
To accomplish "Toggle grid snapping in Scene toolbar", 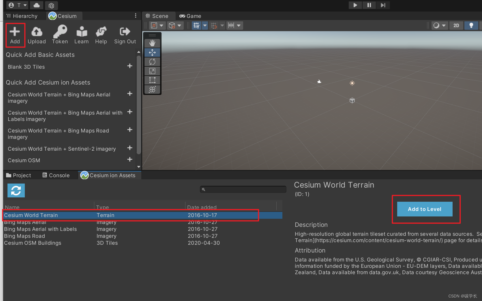I will pyautogui.click(x=214, y=25).
